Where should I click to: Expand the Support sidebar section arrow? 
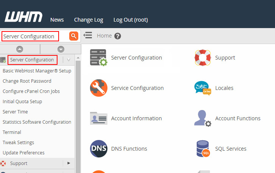point(68,163)
